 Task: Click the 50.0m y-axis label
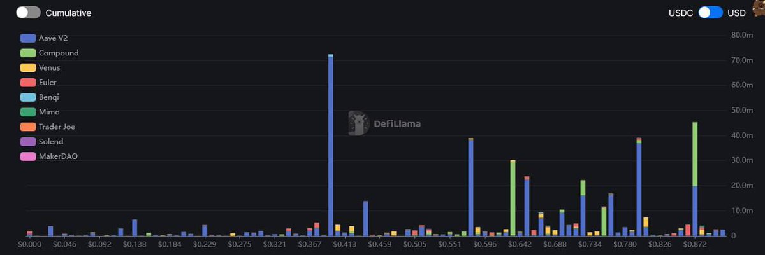pyautogui.click(x=741, y=110)
